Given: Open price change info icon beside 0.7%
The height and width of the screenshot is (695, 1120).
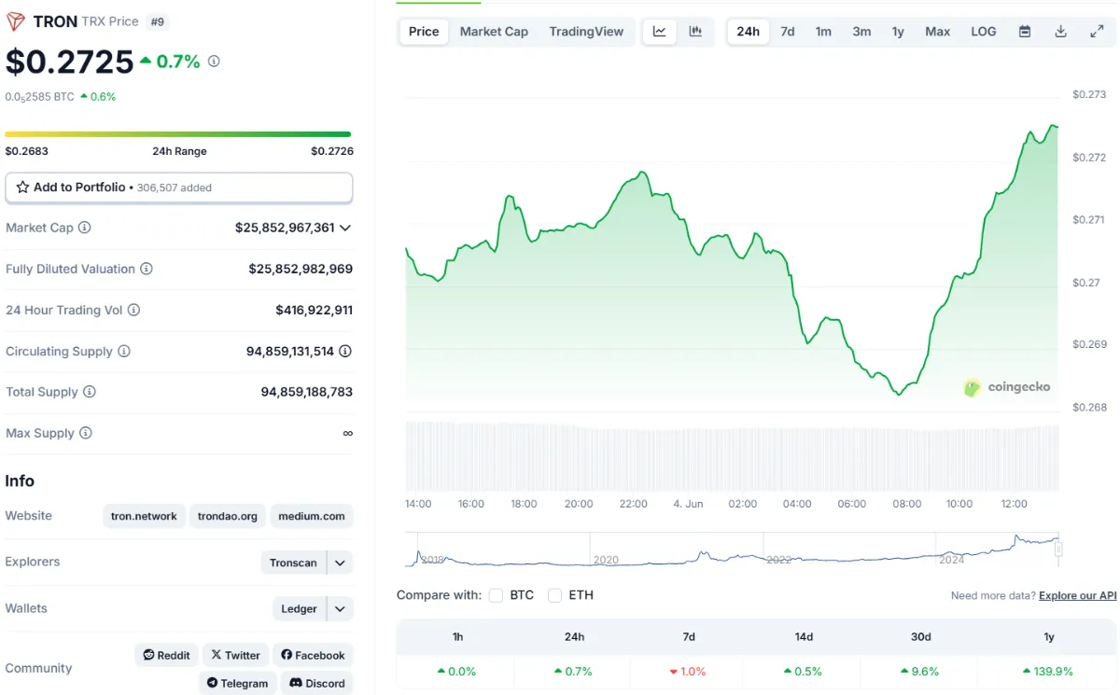Looking at the screenshot, I should pos(214,62).
